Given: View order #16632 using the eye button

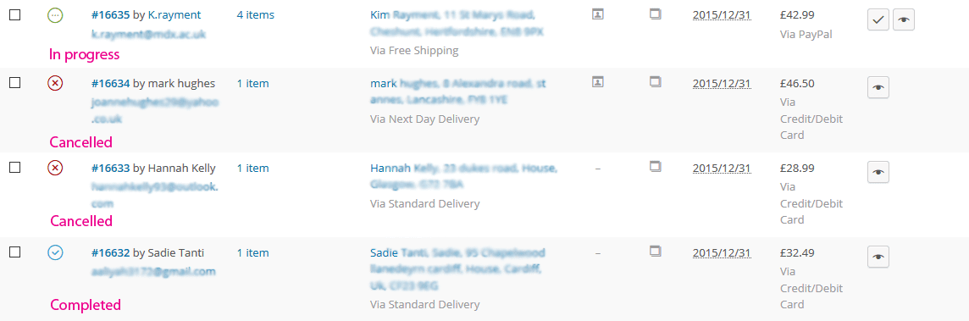Looking at the screenshot, I should 878,257.
